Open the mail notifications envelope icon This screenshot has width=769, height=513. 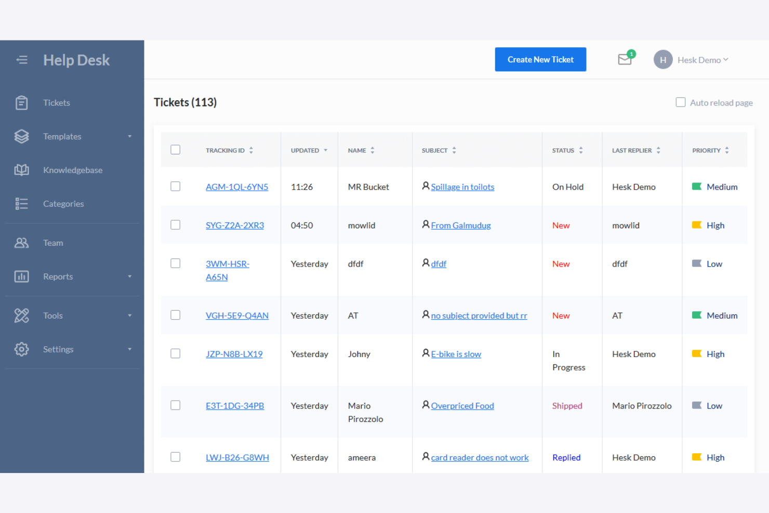[x=625, y=59]
